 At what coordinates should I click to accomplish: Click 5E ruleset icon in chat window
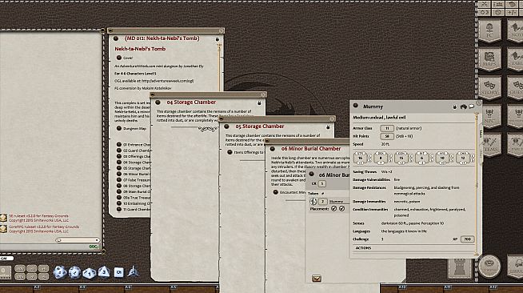point(3,218)
